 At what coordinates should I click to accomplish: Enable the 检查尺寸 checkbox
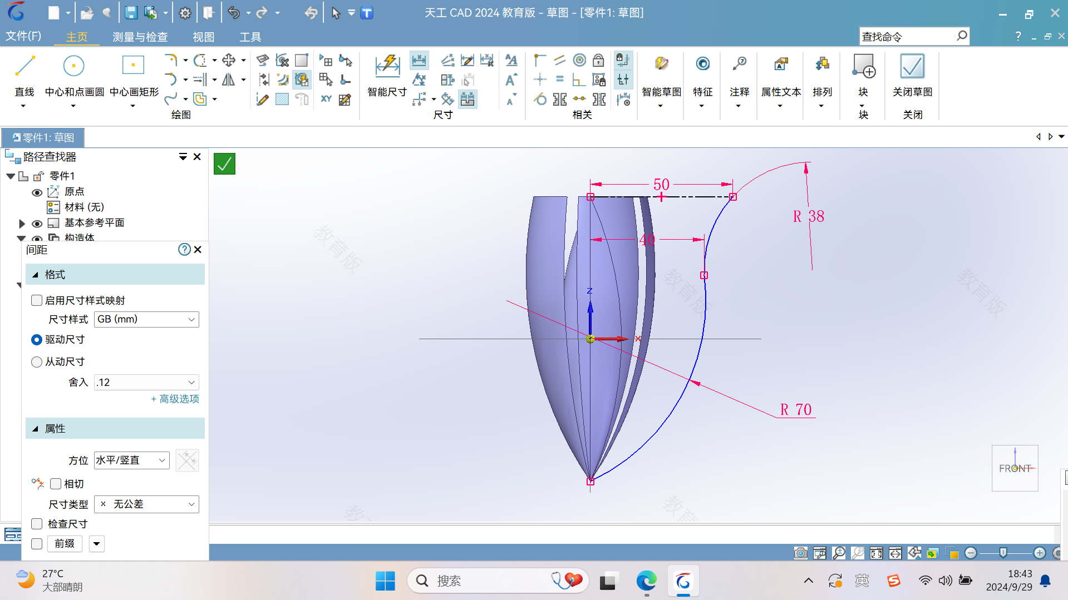pos(37,524)
